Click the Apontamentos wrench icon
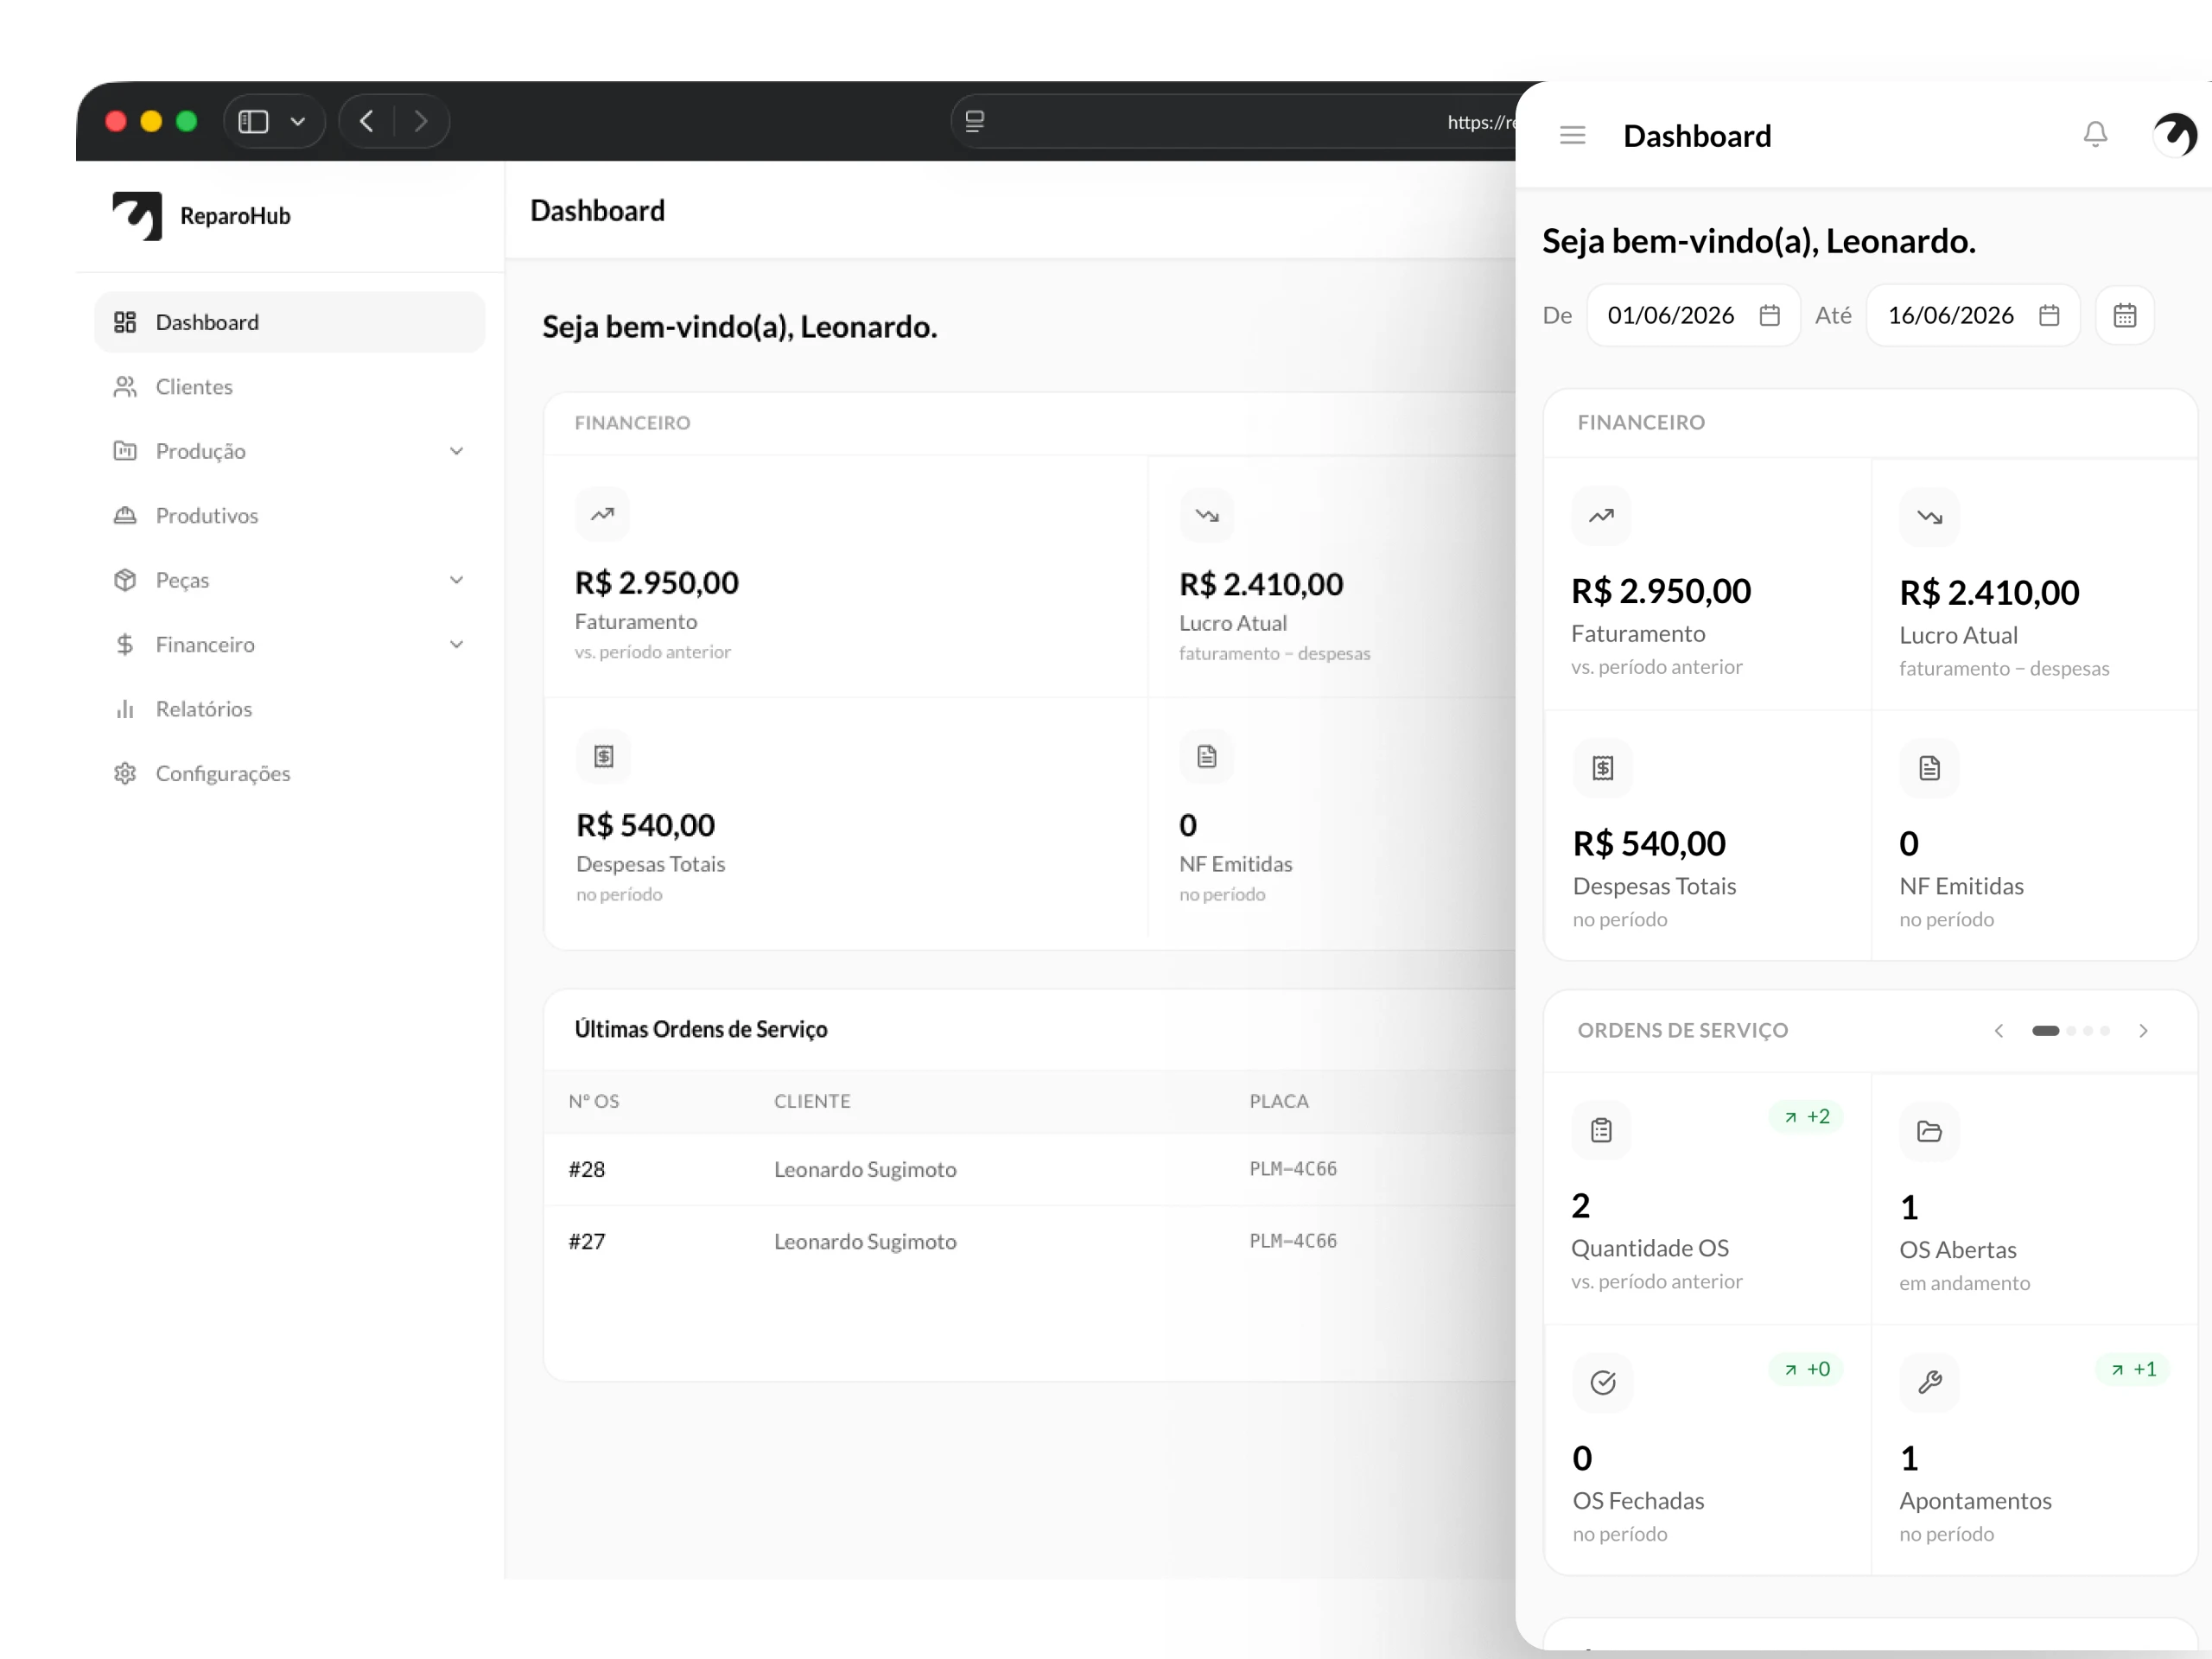 [x=1929, y=1382]
